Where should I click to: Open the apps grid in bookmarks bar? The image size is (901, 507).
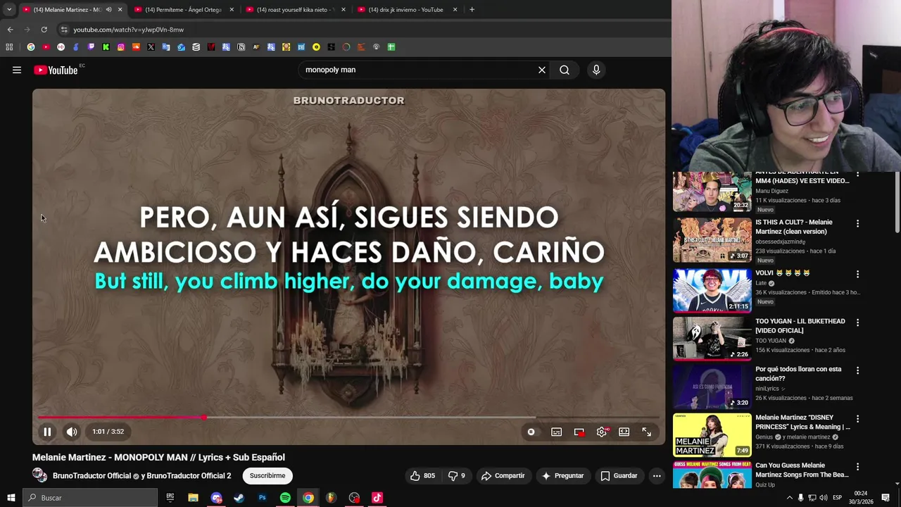tap(9, 47)
